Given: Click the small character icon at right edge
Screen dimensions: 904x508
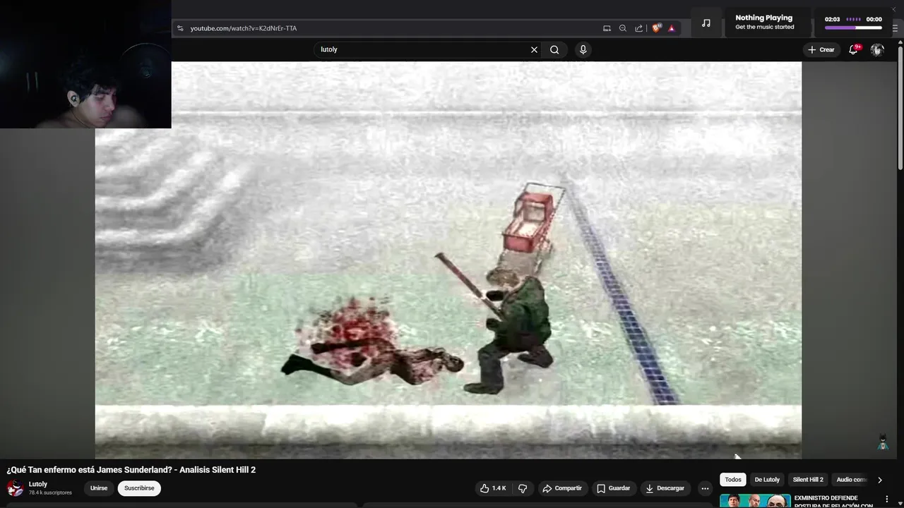Looking at the screenshot, I should click(883, 442).
